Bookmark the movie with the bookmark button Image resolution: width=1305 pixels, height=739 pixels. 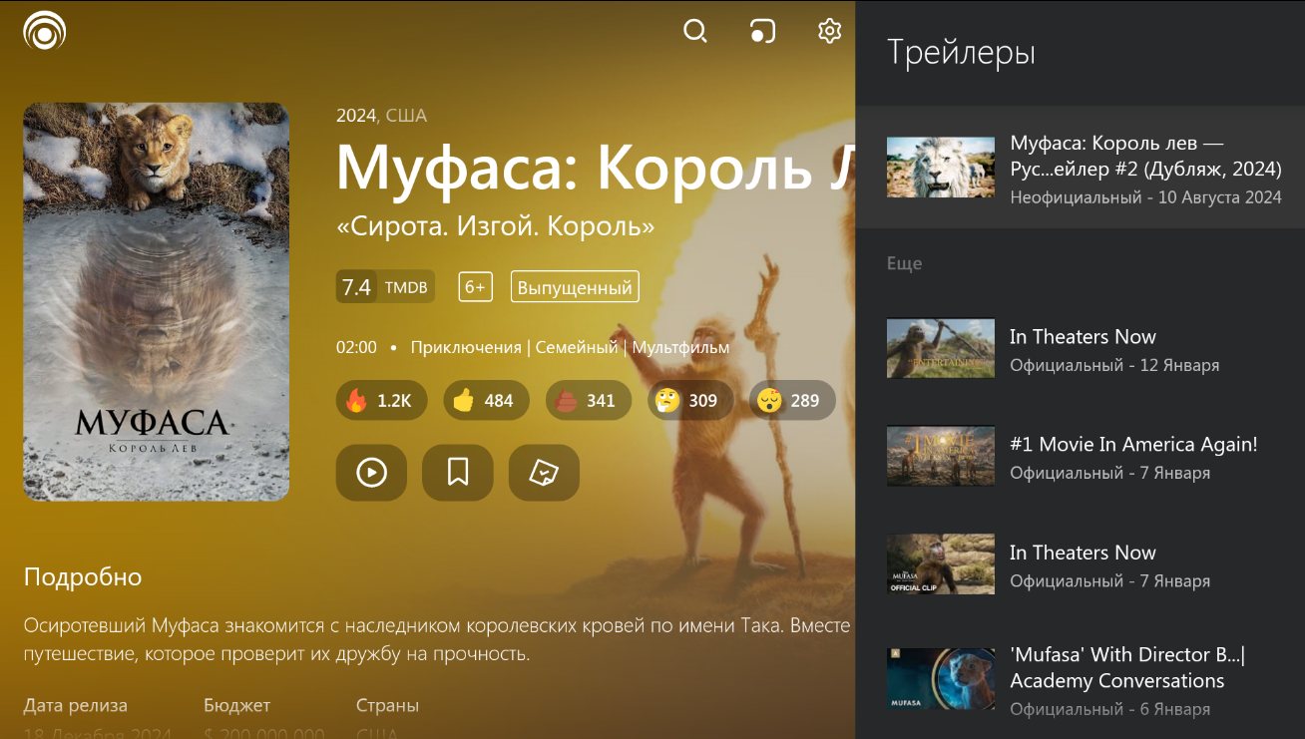pos(458,472)
